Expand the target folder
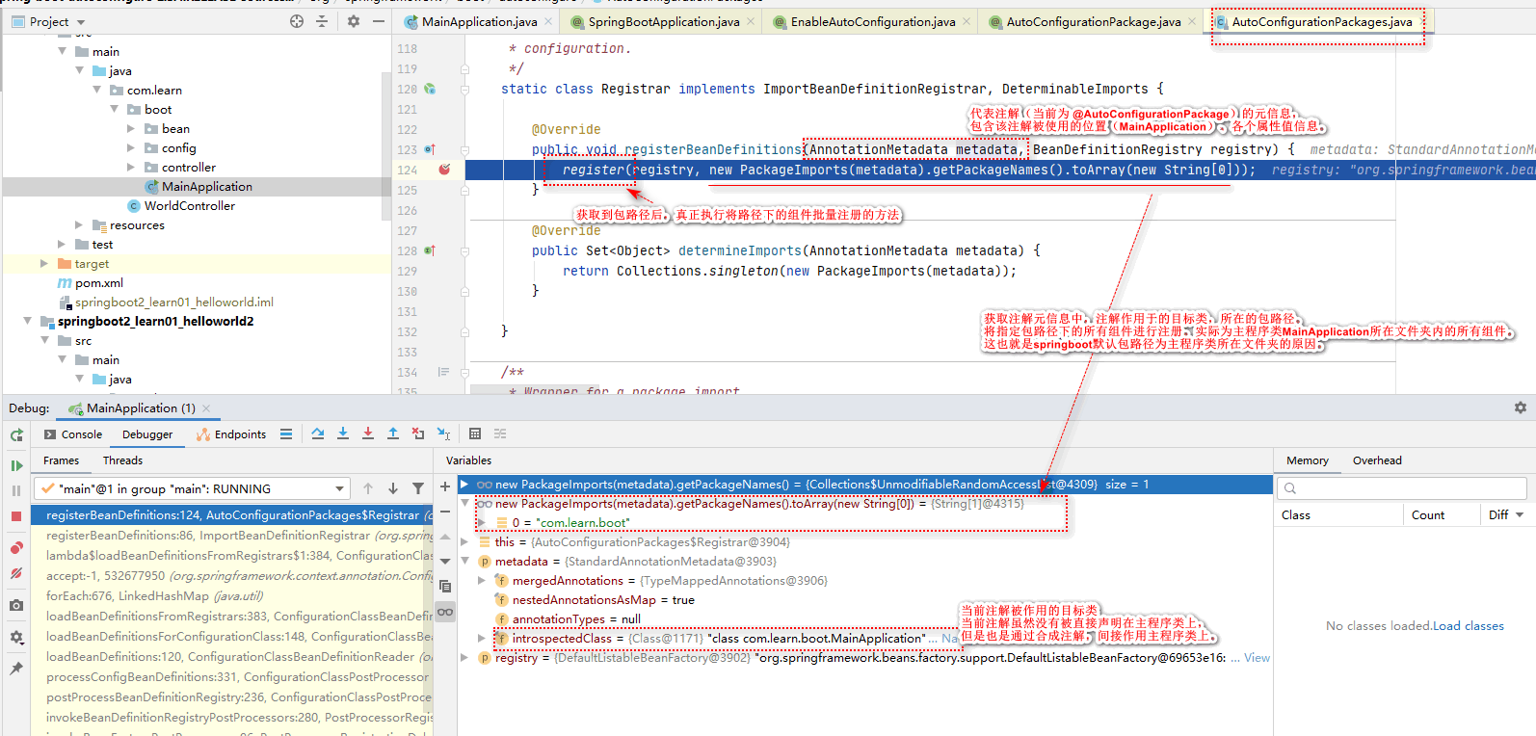This screenshot has height=736, width=1536. coord(44,263)
